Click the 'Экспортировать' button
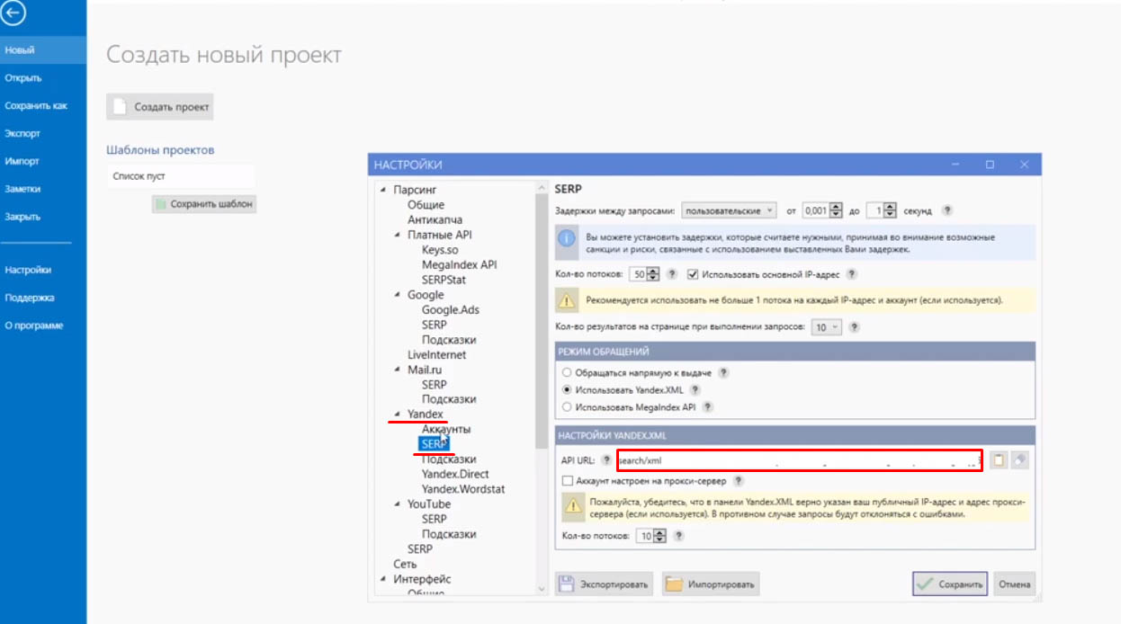Screen dimensions: 1121x624 click(x=605, y=584)
